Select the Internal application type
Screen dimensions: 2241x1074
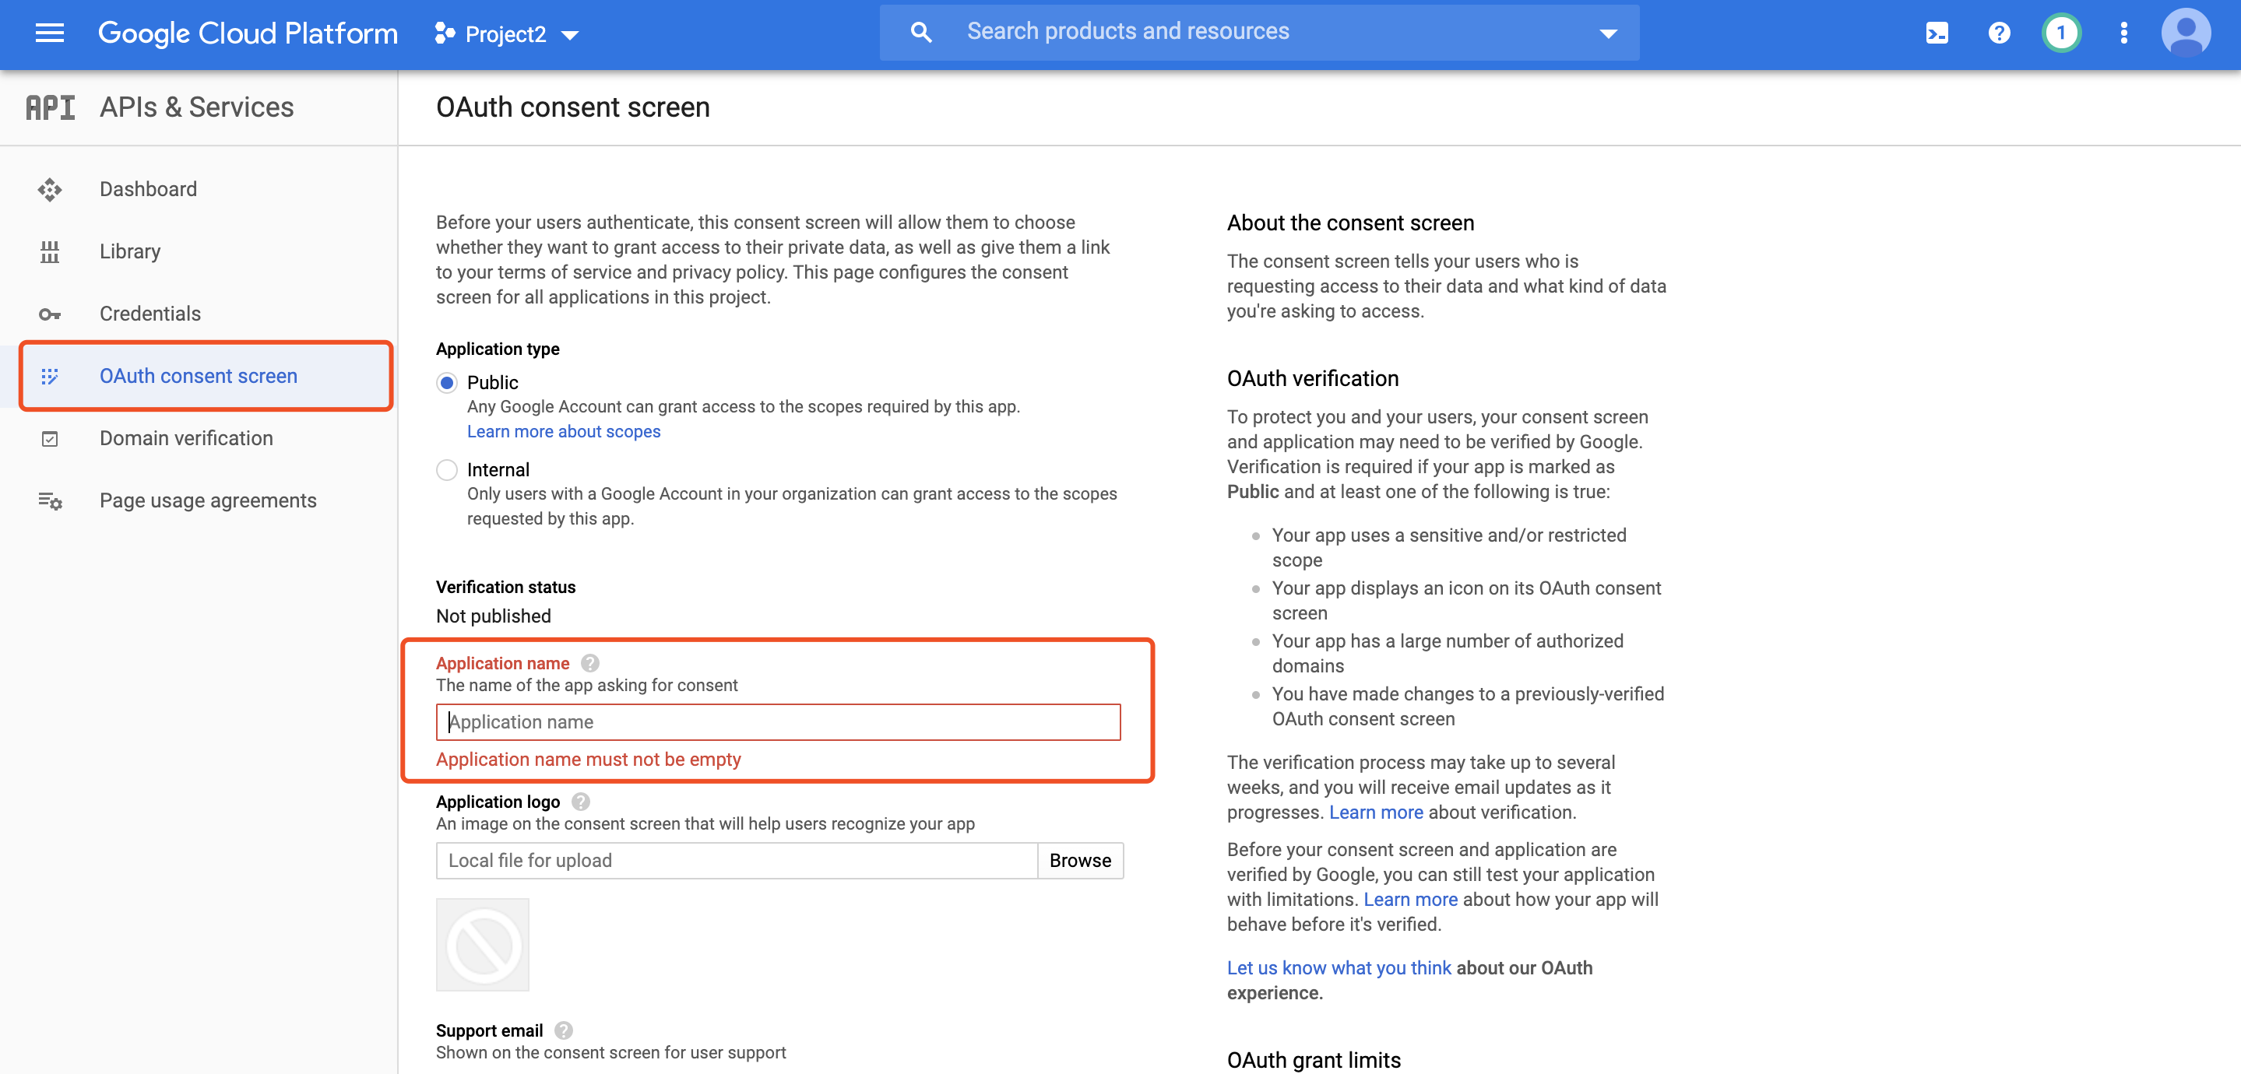pyautogui.click(x=447, y=469)
